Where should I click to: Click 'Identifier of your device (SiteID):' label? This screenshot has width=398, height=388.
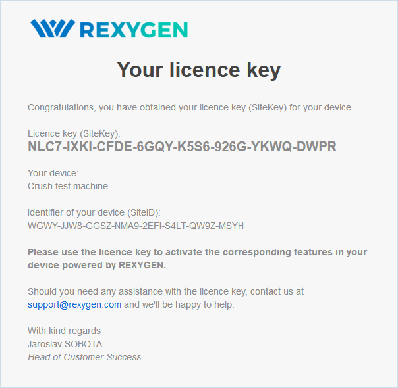(x=94, y=212)
